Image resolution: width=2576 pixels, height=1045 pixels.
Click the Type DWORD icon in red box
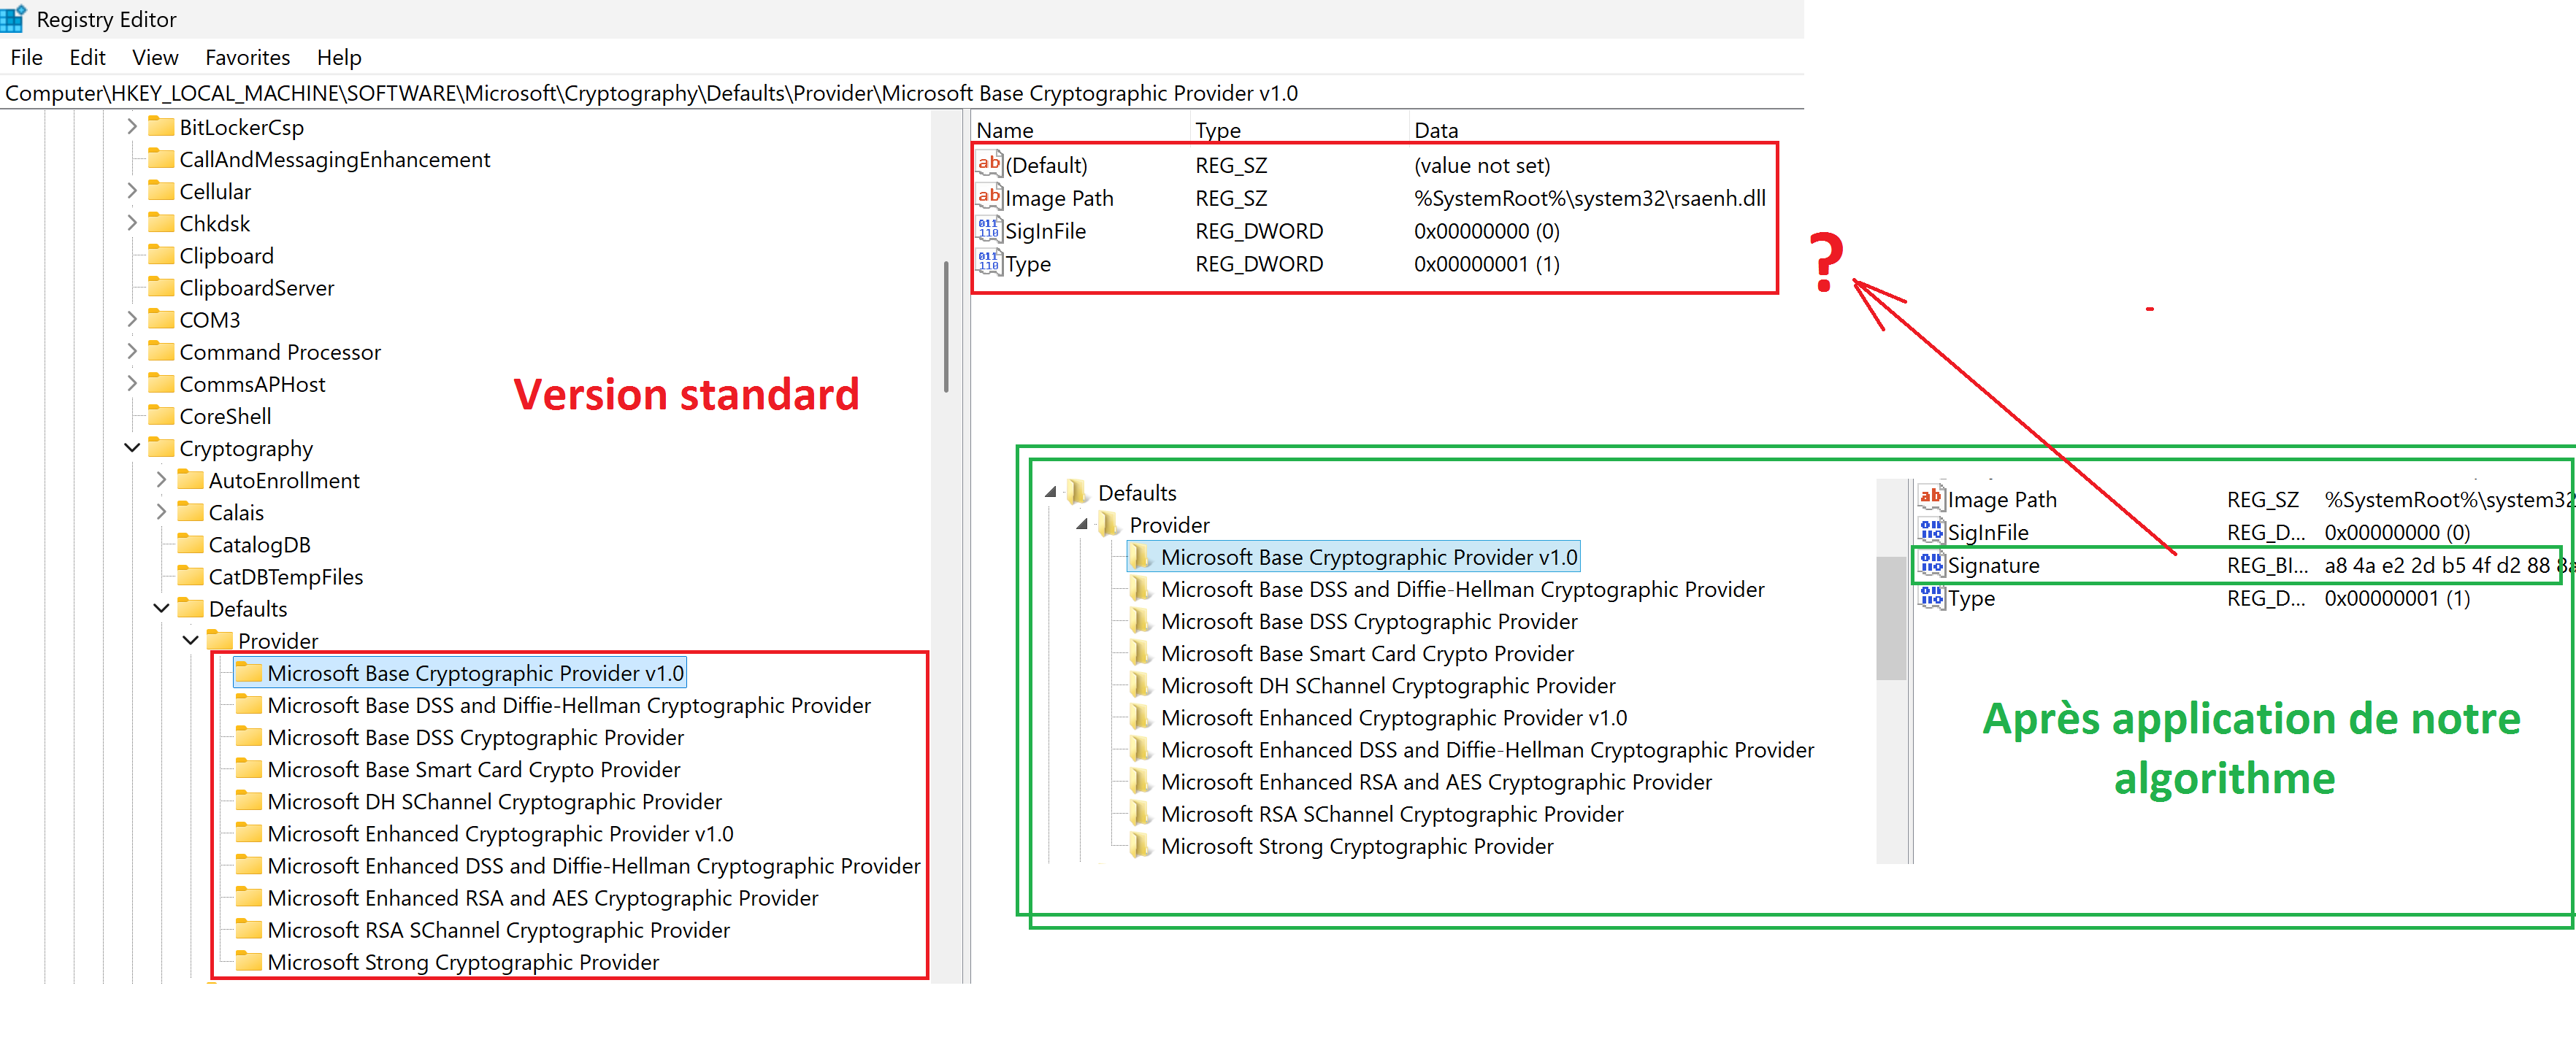[x=989, y=263]
